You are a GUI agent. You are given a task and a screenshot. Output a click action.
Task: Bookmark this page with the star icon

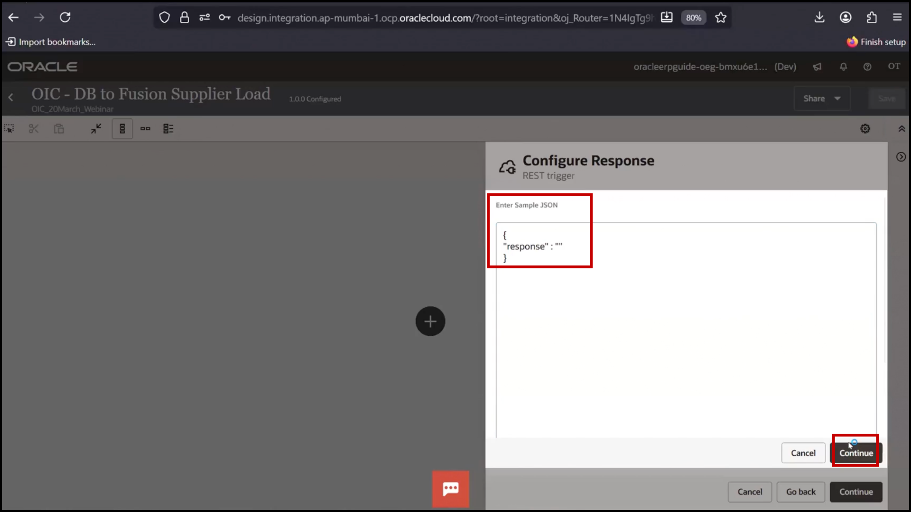(x=721, y=18)
